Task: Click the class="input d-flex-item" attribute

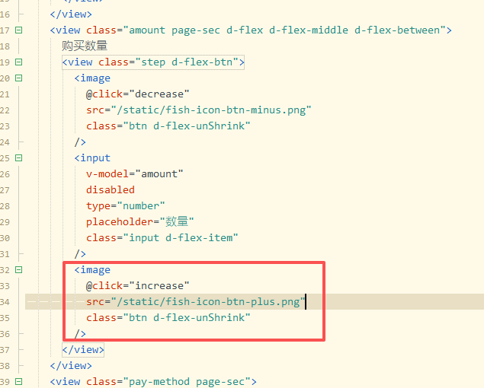Action: pos(162,238)
